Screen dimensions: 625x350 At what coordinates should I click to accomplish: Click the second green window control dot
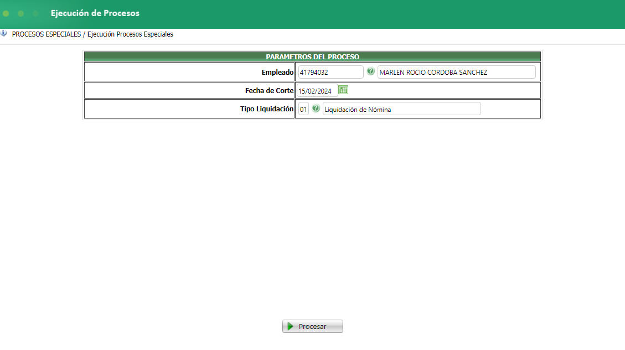click(20, 13)
